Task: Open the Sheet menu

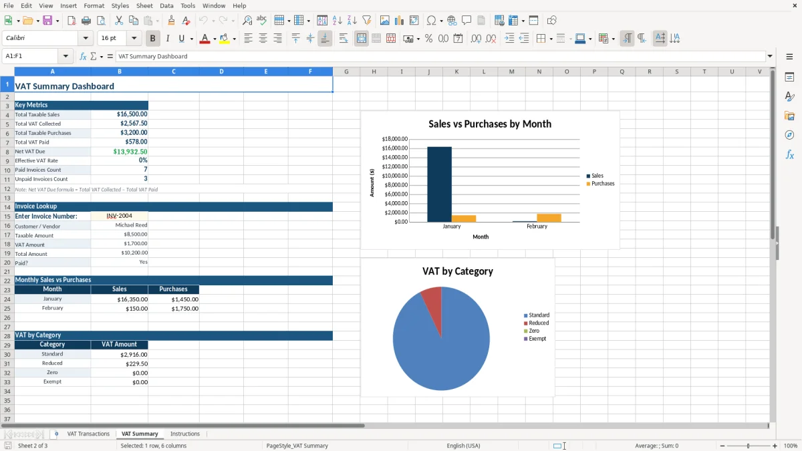Action: click(x=144, y=5)
